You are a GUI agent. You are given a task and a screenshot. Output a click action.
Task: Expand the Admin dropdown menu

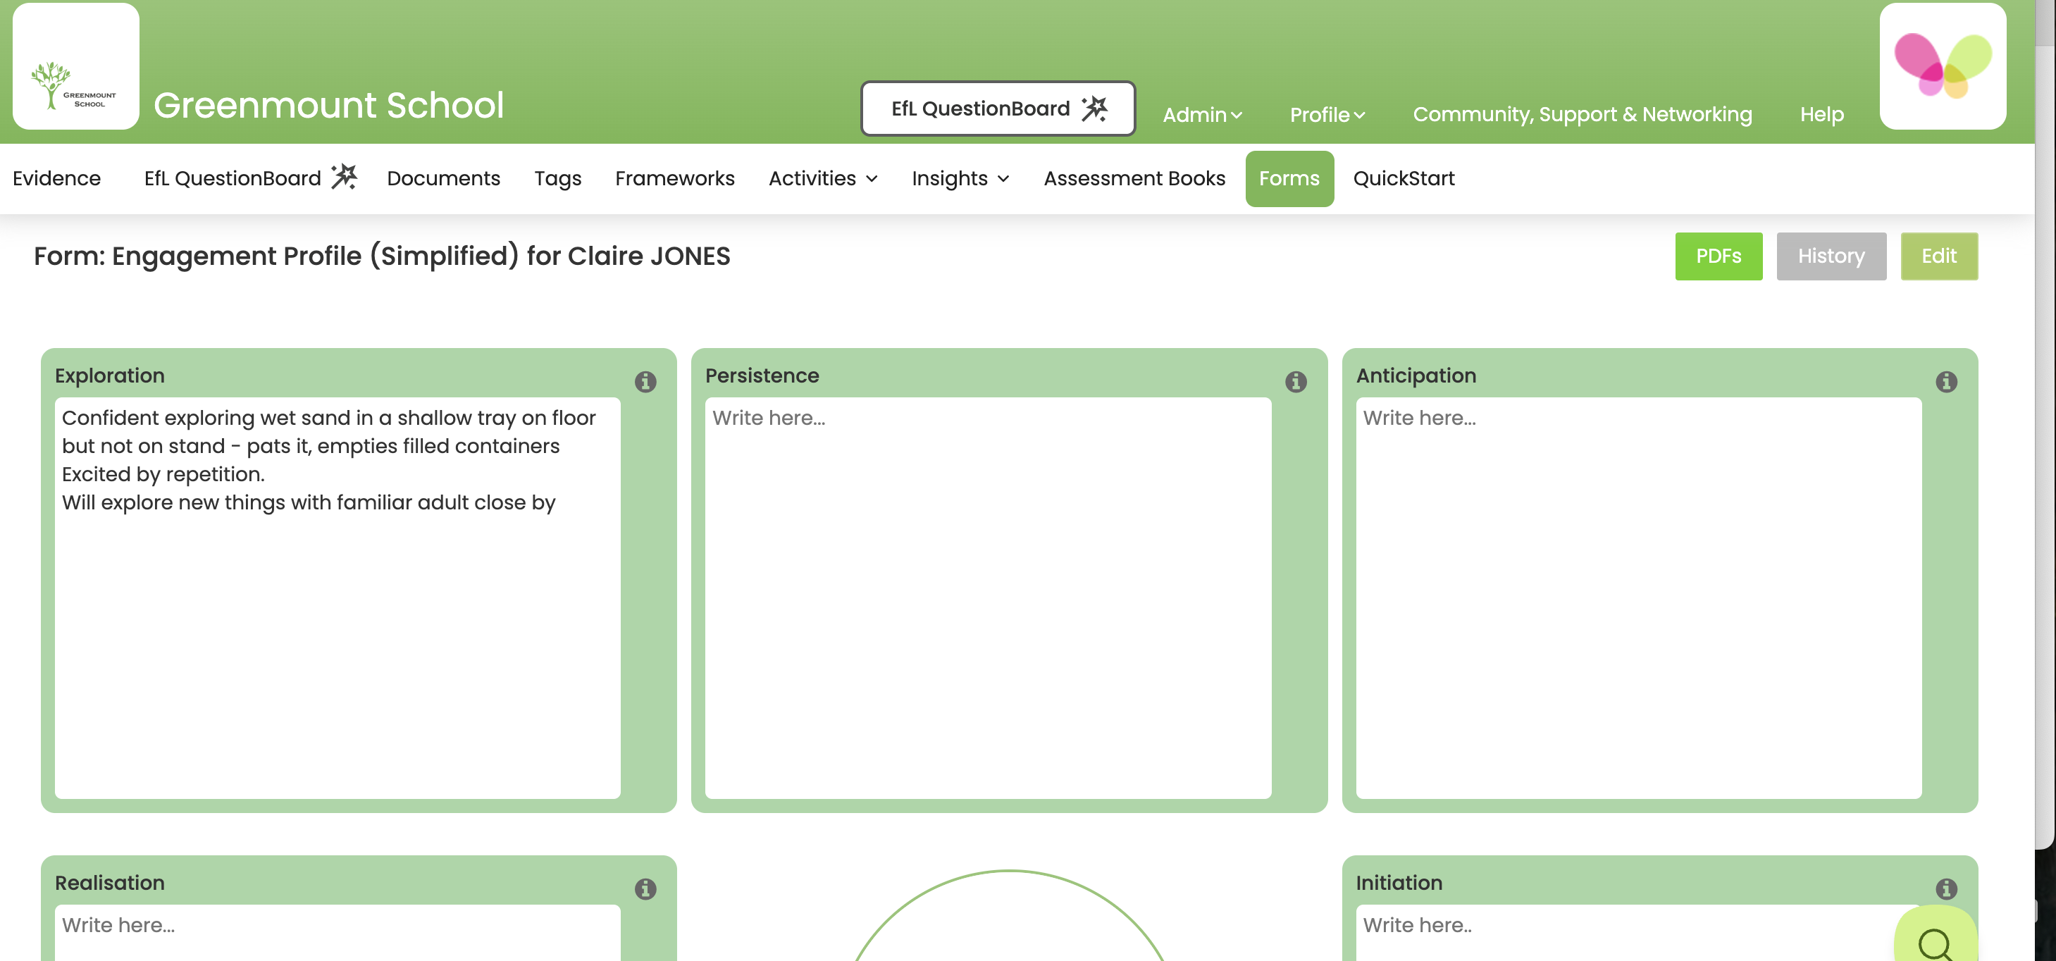(x=1201, y=115)
